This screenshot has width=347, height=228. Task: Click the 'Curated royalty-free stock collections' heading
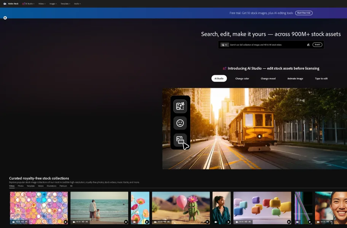pos(39,178)
